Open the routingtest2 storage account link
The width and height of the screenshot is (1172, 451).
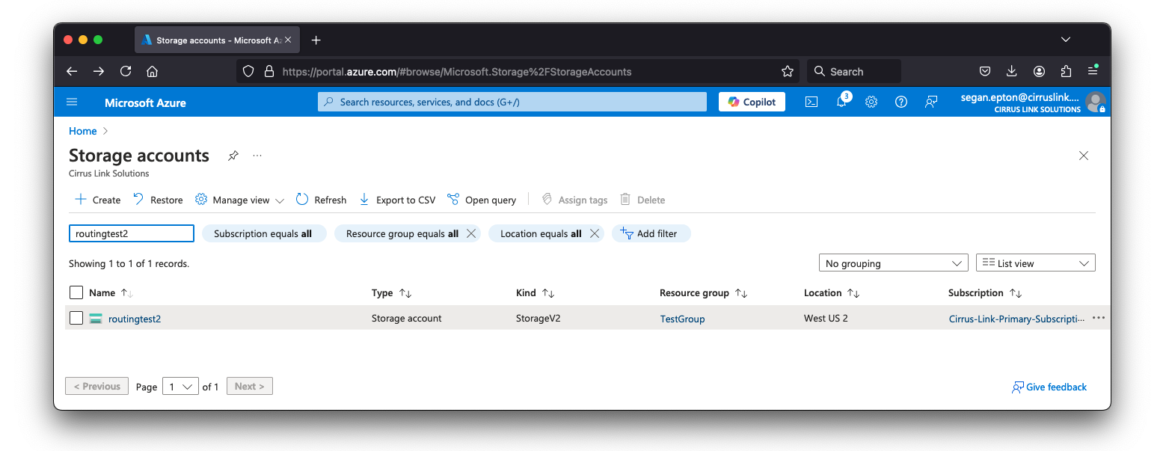(135, 319)
